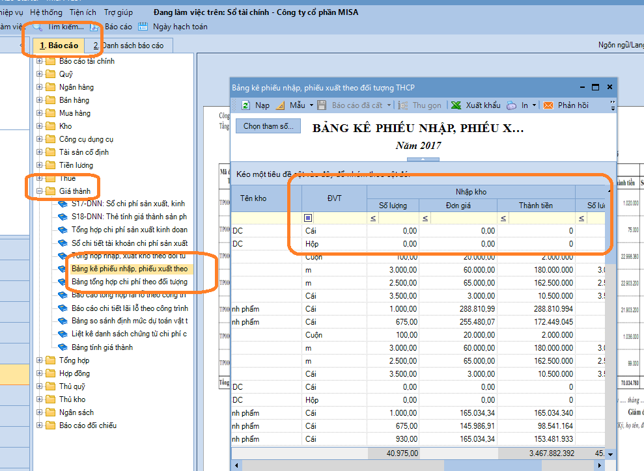Image resolution: width=644 pixels, height=471 pixels.
Task: Switch to 2. Danh sách báo cáo tab
Action: (x=128, y=46)
